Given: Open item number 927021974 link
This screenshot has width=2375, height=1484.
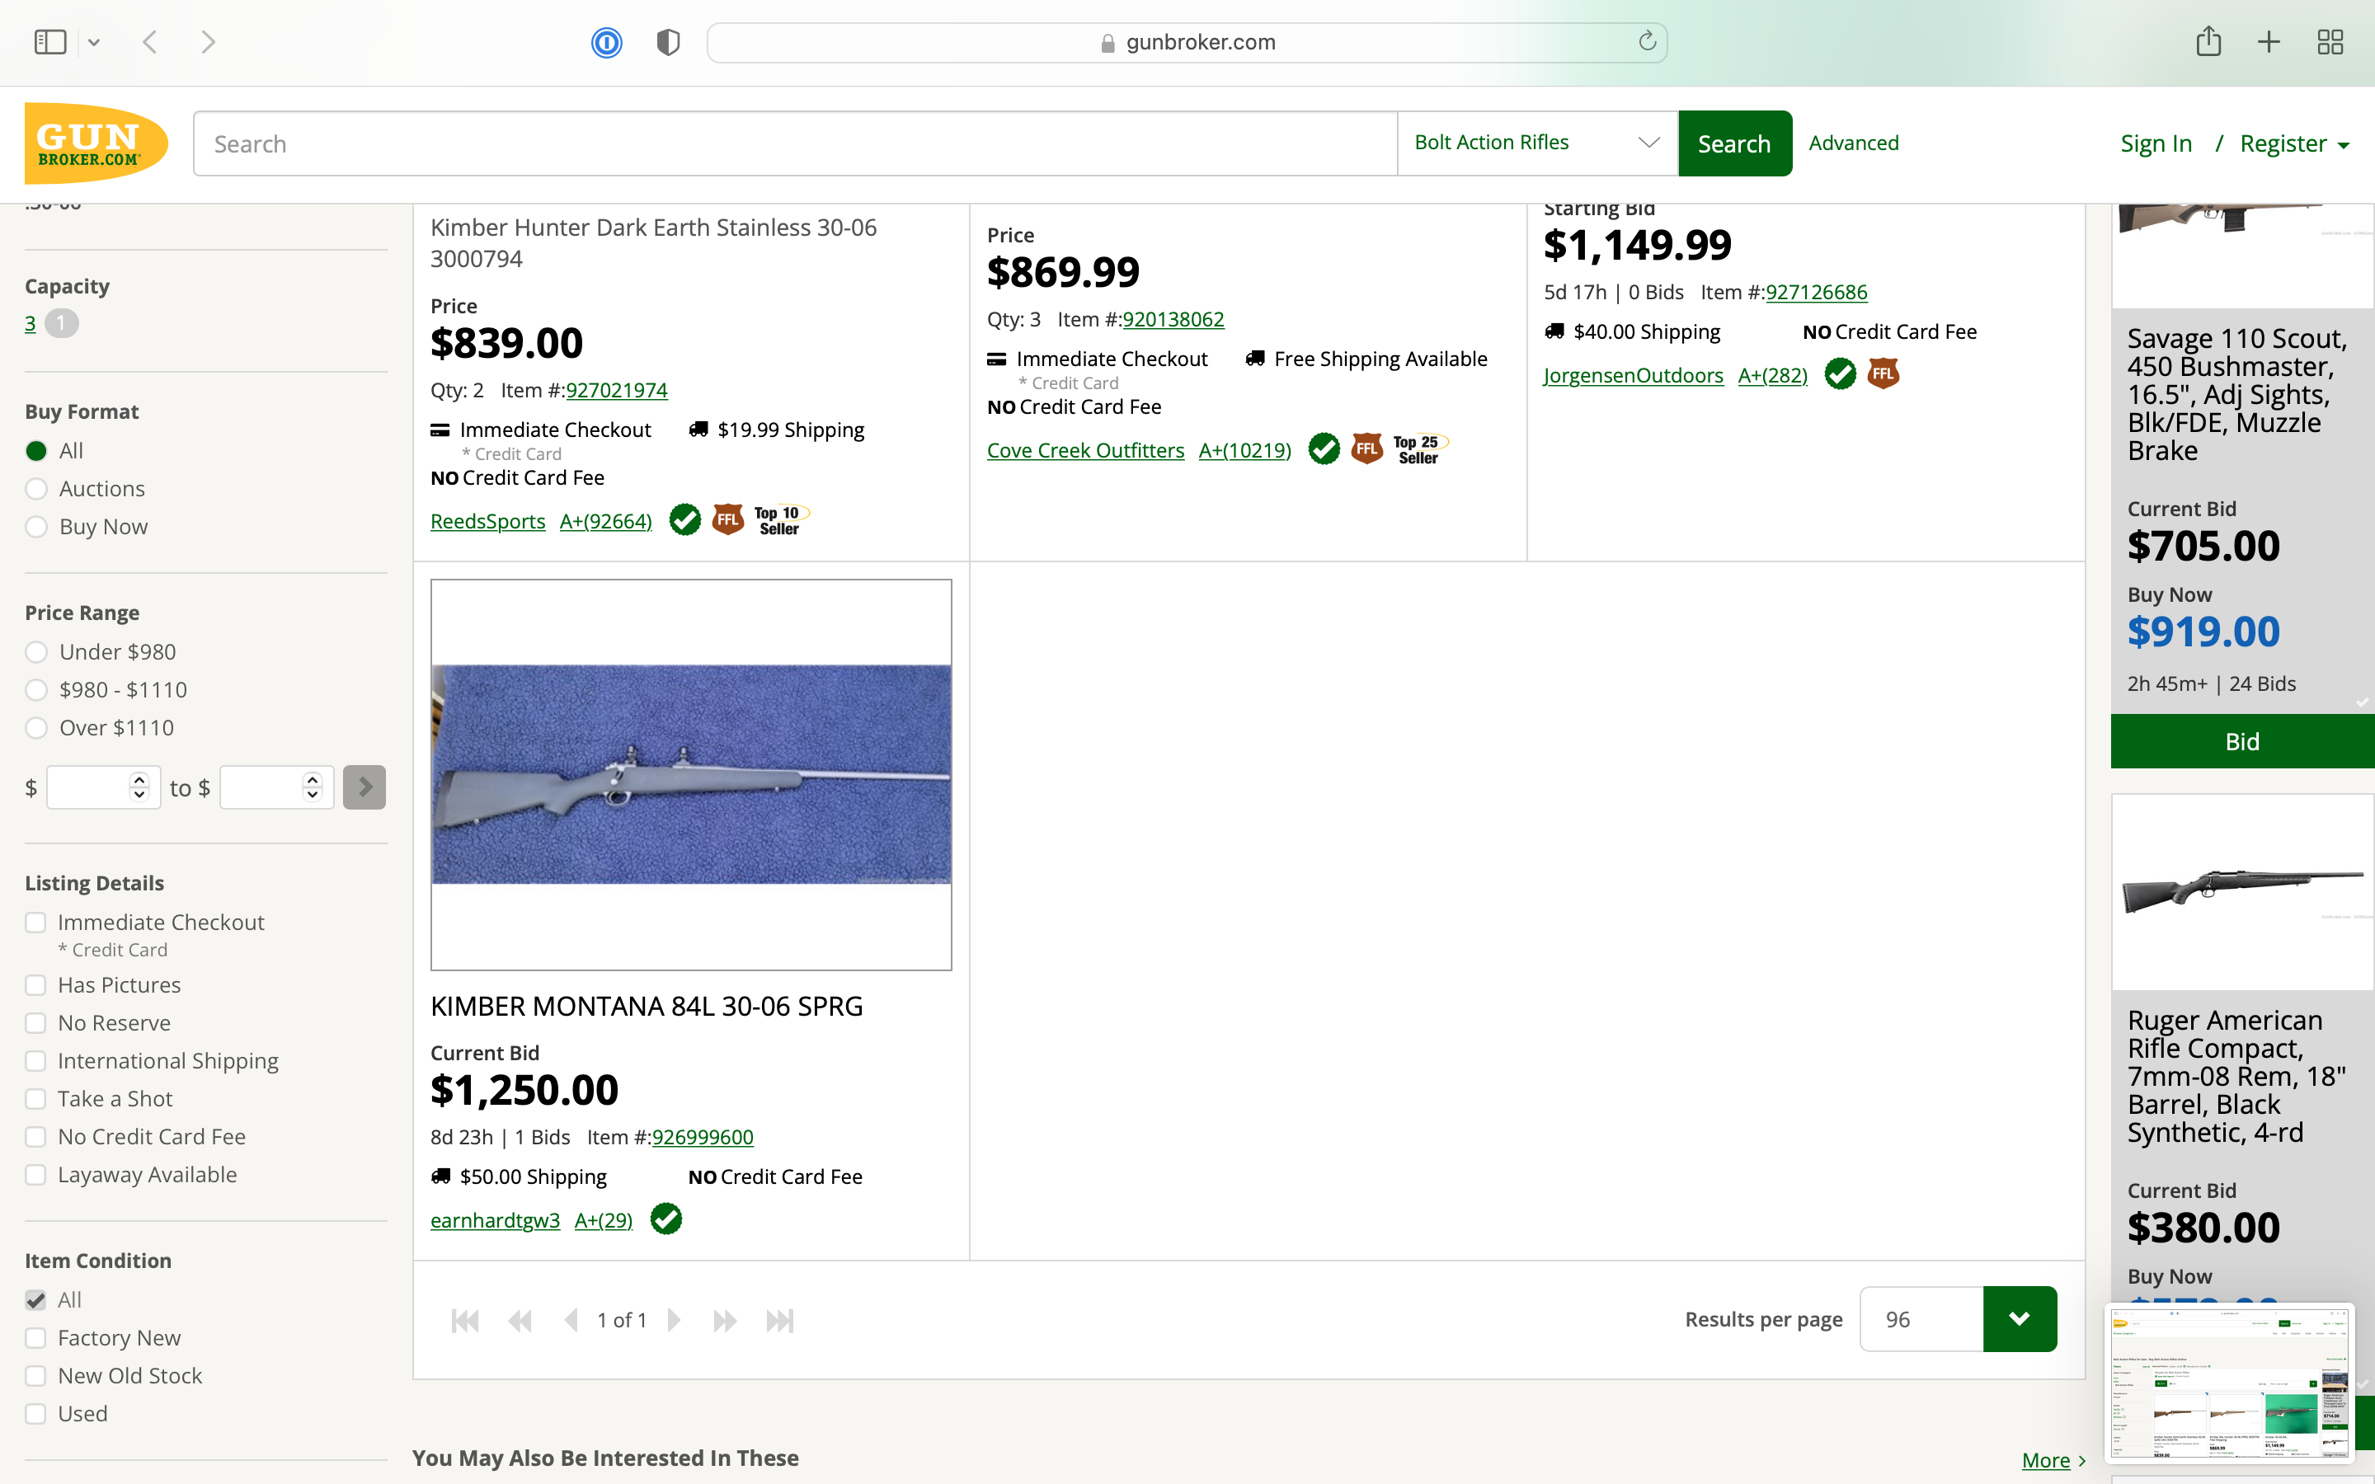Looking at the screenshot, I should pyautogui.click(x=616, y=391).
